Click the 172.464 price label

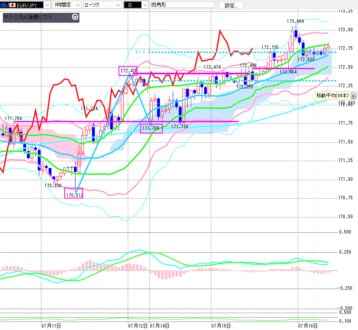[x=288, y=72]
